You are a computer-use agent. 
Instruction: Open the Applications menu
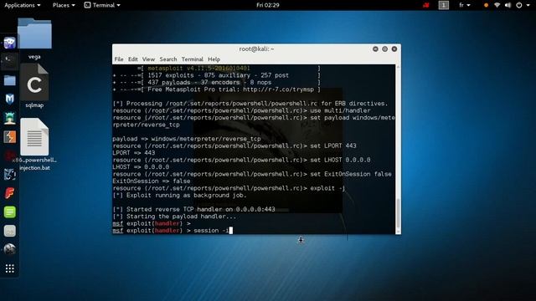23,5
